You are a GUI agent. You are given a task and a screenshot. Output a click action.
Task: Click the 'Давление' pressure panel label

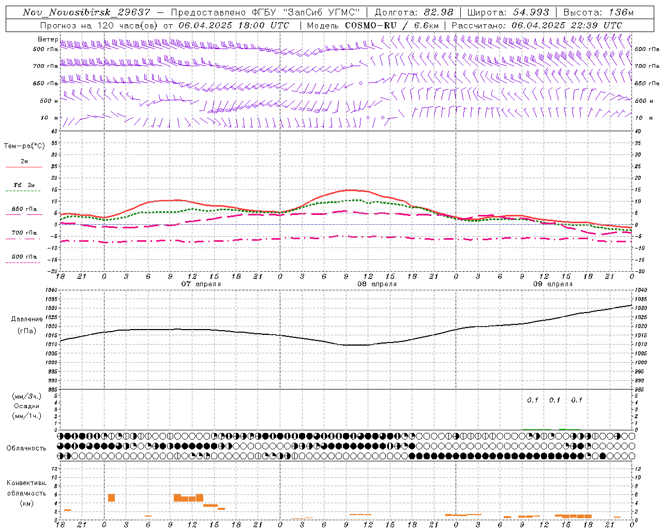pos(27,319)
